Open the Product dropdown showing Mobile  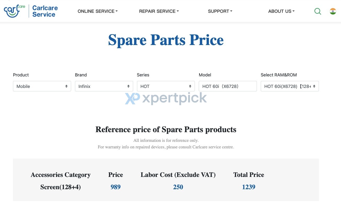pyautogui.click(x=42, y=86)
